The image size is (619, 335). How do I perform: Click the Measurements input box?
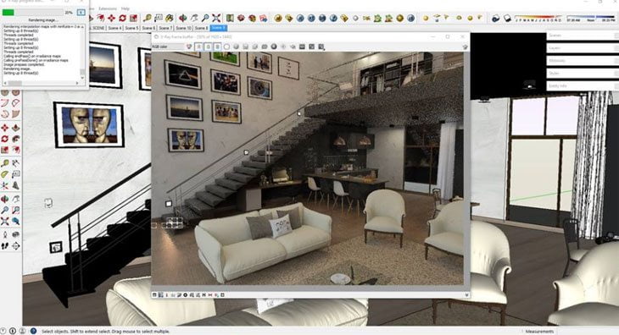[588, 332]
